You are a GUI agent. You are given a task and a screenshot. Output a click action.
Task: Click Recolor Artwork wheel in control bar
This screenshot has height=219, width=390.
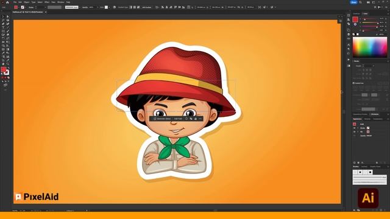114,7
